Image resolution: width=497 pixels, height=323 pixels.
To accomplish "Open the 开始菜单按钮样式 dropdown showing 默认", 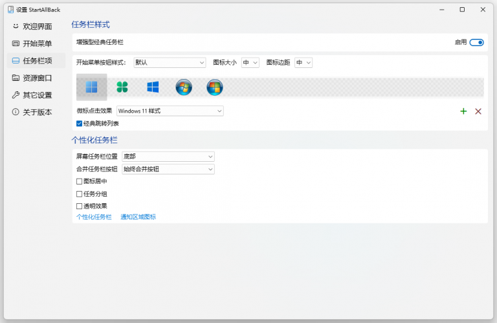I will (170, 62).
